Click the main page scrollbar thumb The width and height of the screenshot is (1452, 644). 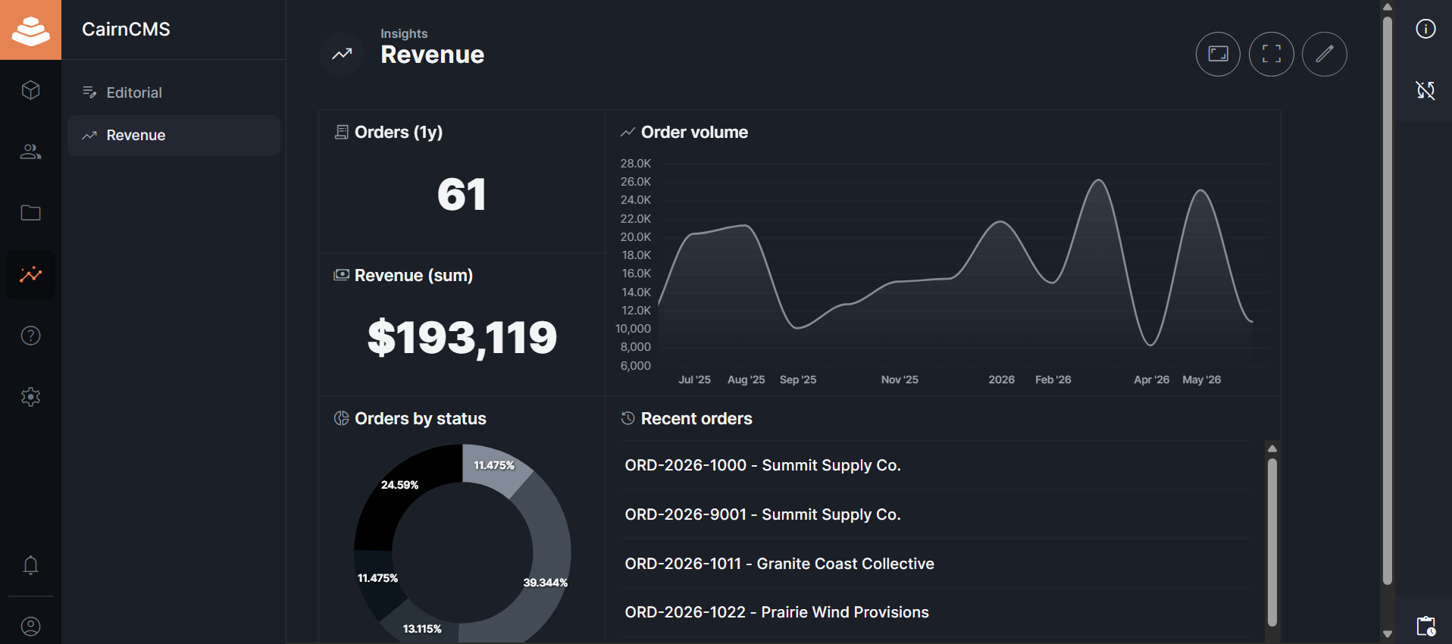tap(1388, 300)
